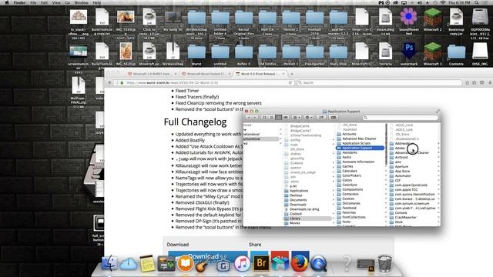Click the Firefox URL address bar
Image resolution: width=493 pixels, height=277 pixels.
[204, 82]
